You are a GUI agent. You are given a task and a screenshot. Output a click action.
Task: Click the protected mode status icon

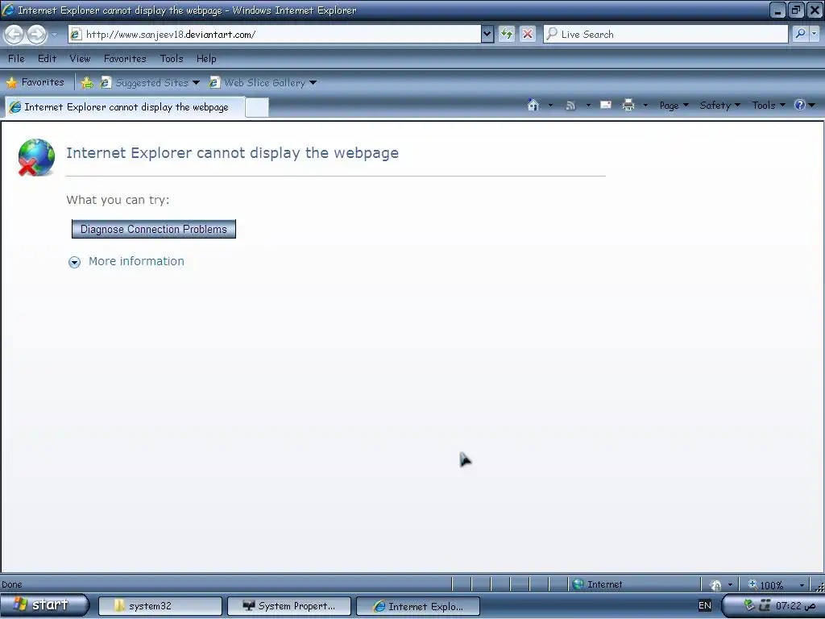pos(715,585)
